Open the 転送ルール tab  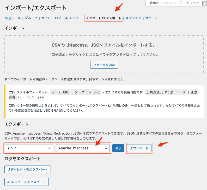[x=13, y=18]
